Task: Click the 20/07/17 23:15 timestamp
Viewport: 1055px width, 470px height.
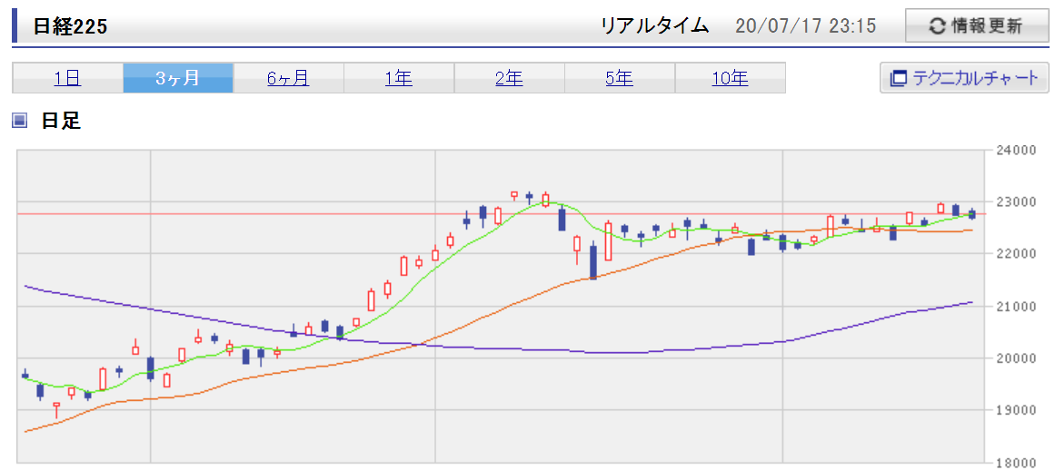Action: point(805,26)
